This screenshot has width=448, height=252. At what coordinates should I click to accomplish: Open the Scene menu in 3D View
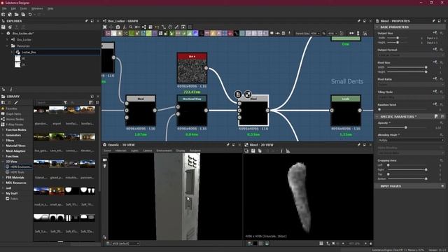point(107,150)
